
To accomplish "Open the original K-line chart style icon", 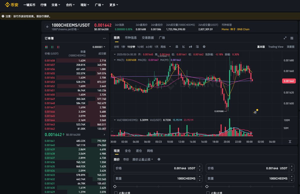I will [177, 47].
